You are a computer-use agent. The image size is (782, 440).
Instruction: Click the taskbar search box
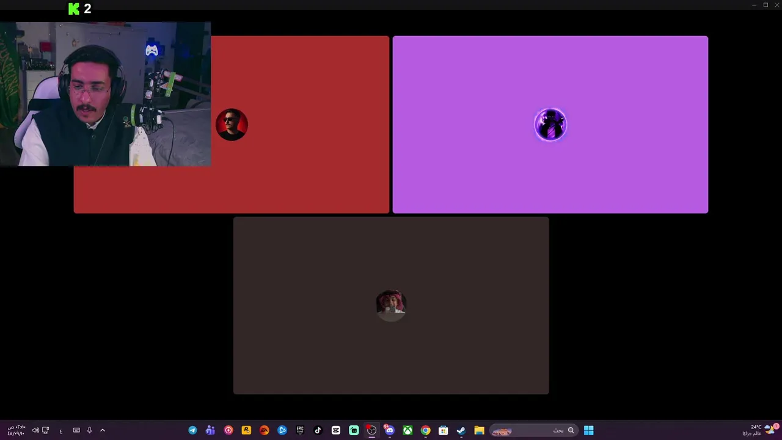click(x=533, y=431)
